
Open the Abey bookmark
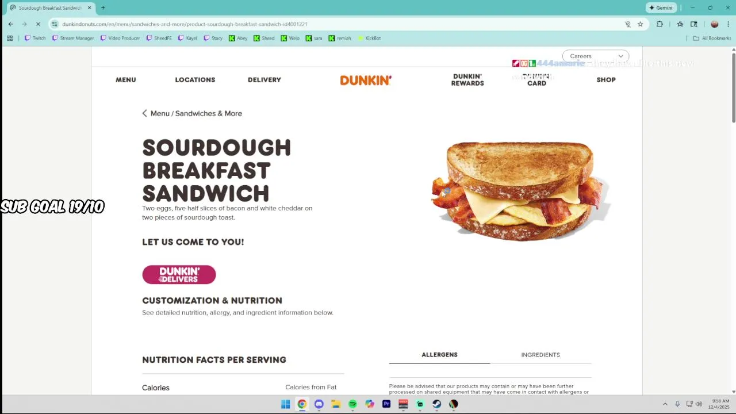pyautogui.click(x=238, y=38)
